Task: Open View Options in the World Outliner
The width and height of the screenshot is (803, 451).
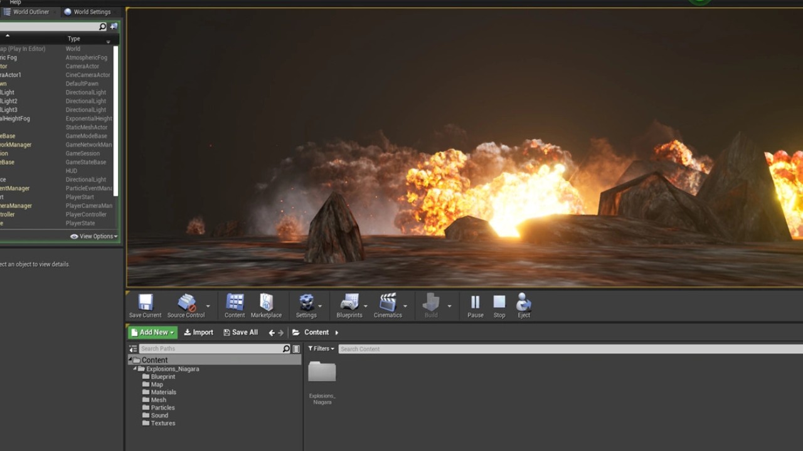Action: 94,236
